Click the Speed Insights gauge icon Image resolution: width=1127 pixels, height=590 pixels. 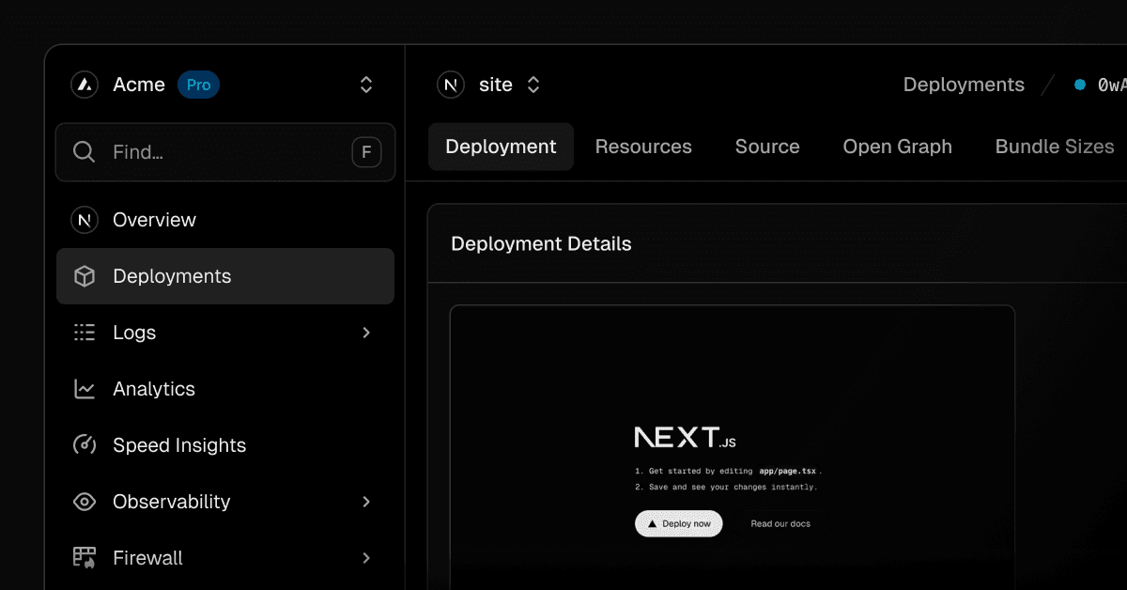[85, 445]
